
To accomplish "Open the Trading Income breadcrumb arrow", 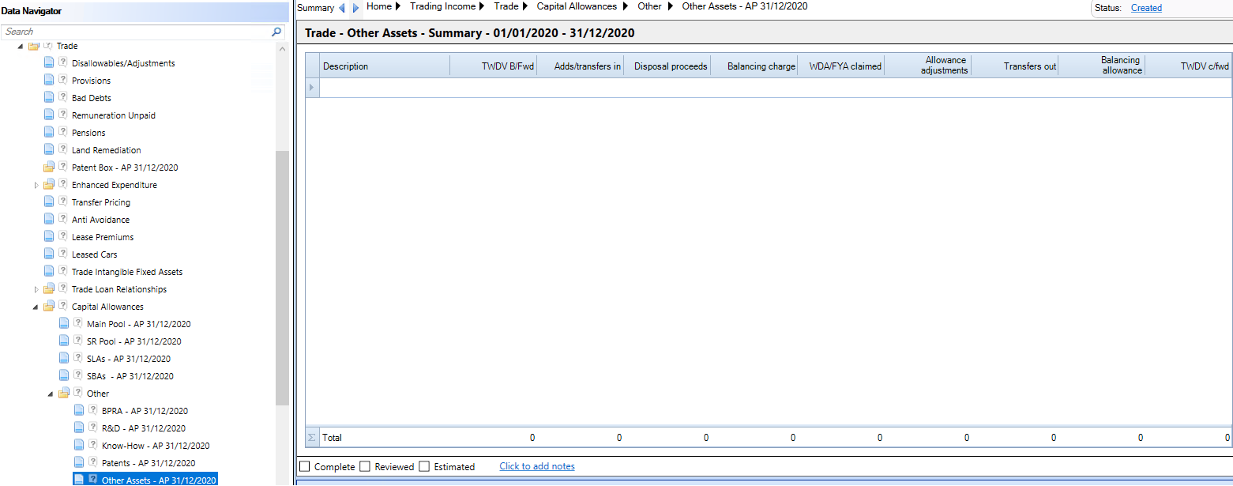I will (x=482, y=6).
